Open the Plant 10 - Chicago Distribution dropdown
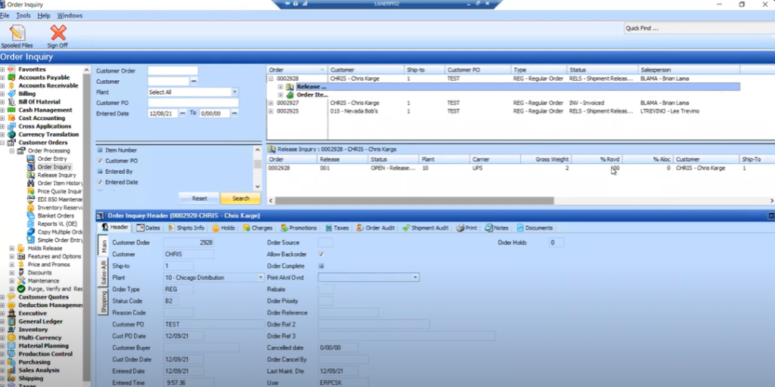Screen dimensions: 775x387 (x=261, y=278)
